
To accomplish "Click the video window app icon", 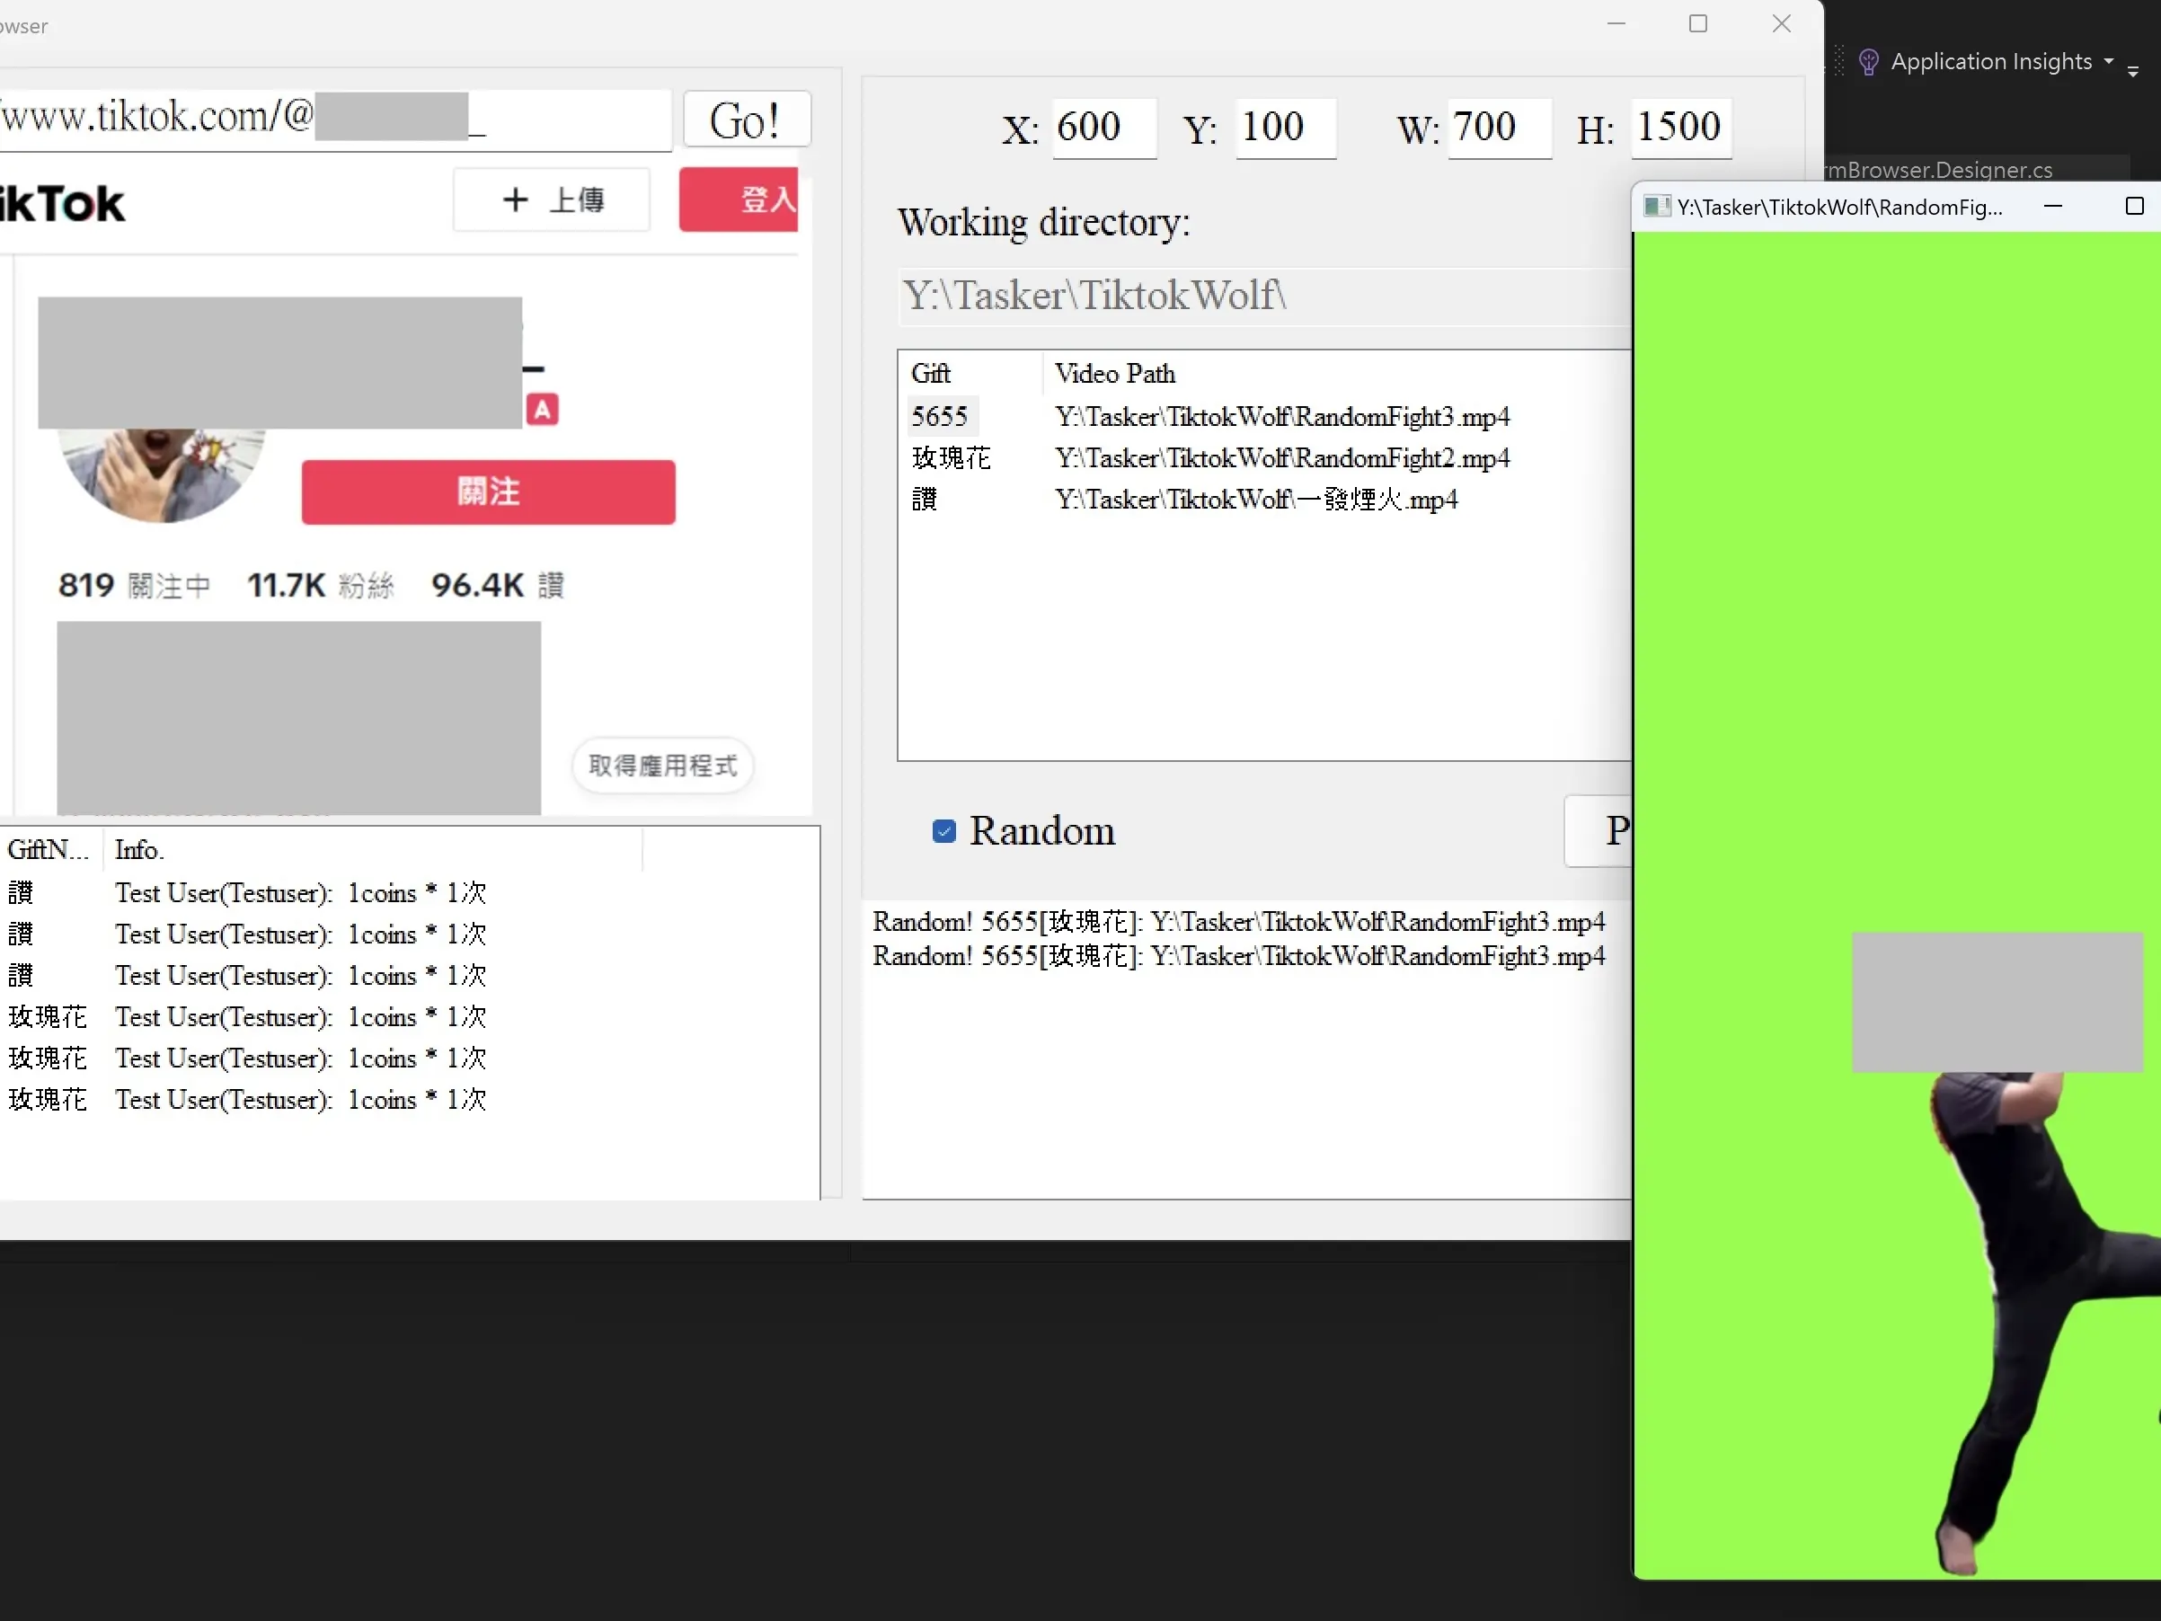I will pos(1656,206).
